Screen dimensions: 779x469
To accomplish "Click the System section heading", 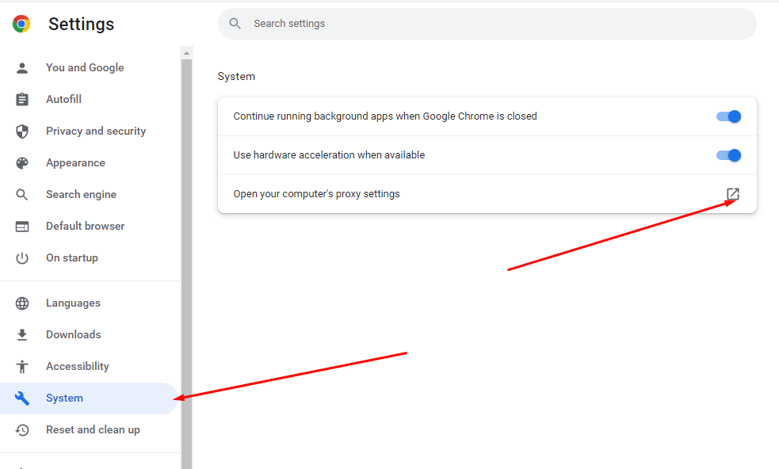I will click(x=236, y=77).
